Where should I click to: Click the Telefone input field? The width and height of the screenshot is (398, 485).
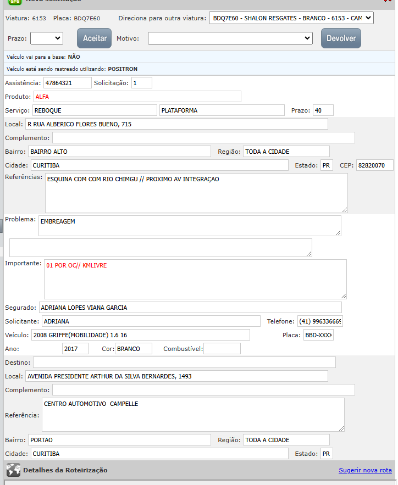(x=320, y=321)
